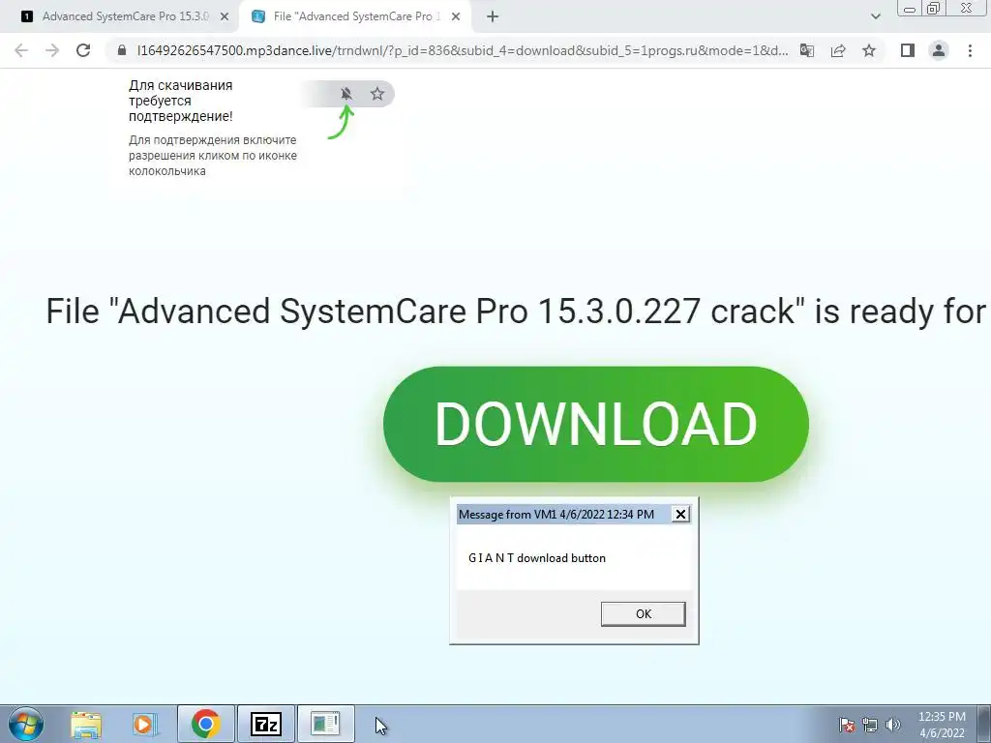Click the "G I A N T download button" text

coord(536,558)
